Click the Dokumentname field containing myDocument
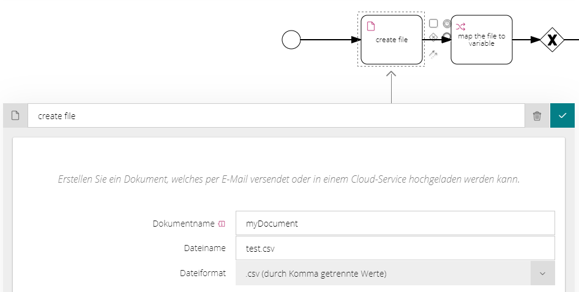 point(395,223)
